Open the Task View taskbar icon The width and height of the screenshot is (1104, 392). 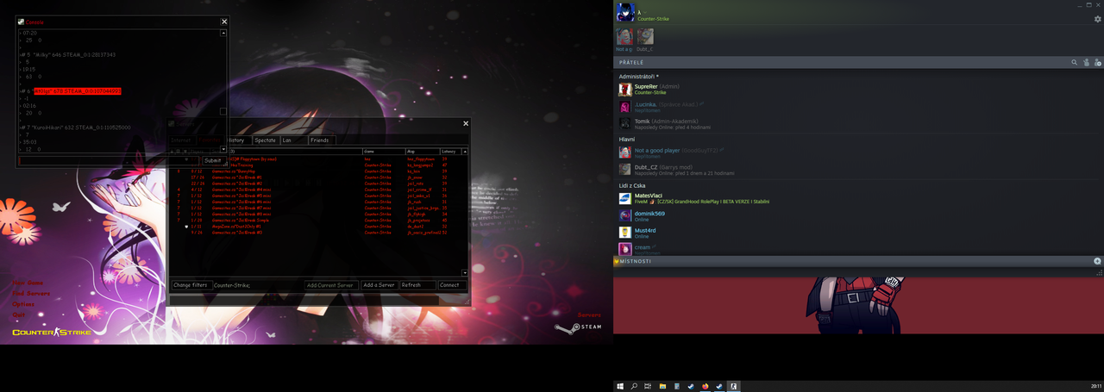pos(649,386)
